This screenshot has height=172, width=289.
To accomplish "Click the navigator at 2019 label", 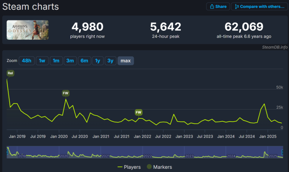I will tap(22, 156).
